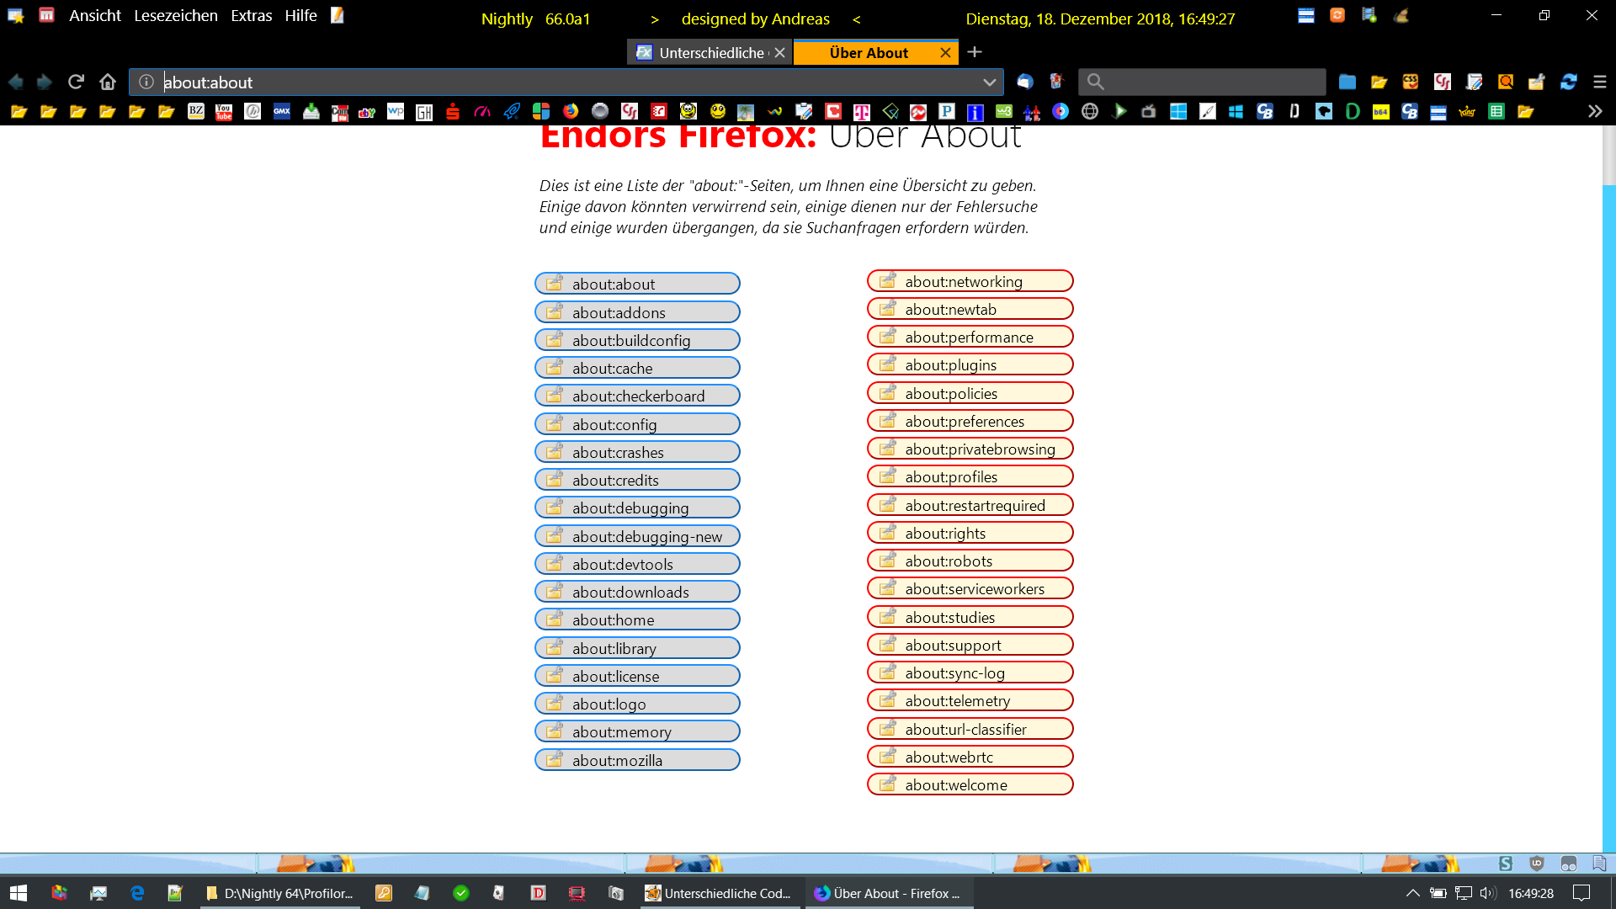Open the PayPal bookmark icon
Screen dimensions: 1616x909
pos(947,111)
